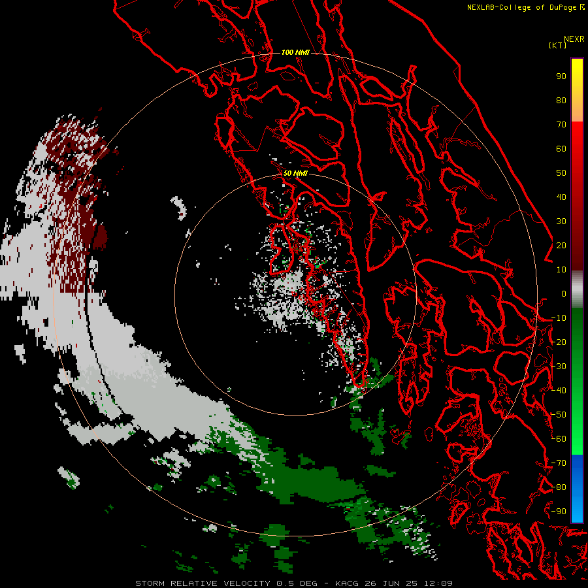Click the NEXR label above the scale

[574, 39]
